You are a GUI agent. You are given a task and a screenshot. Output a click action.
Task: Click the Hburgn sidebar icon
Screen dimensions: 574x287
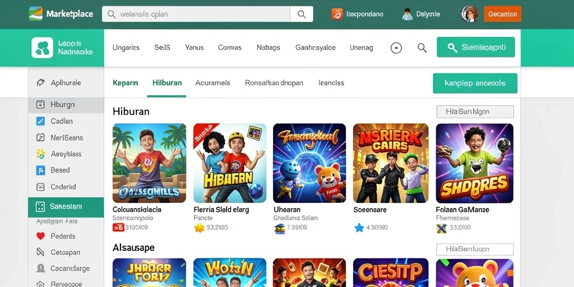point(40,105)
